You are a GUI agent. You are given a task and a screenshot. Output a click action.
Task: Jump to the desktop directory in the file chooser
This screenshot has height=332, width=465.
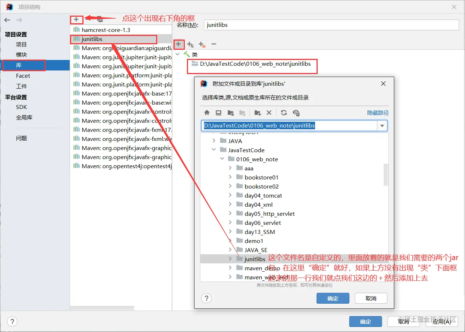click(219, 113)
